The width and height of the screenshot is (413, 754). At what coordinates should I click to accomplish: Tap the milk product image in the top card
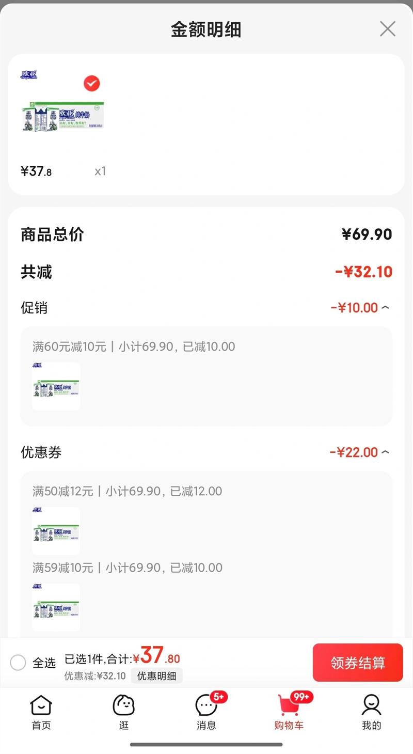[x=63, y=116]
